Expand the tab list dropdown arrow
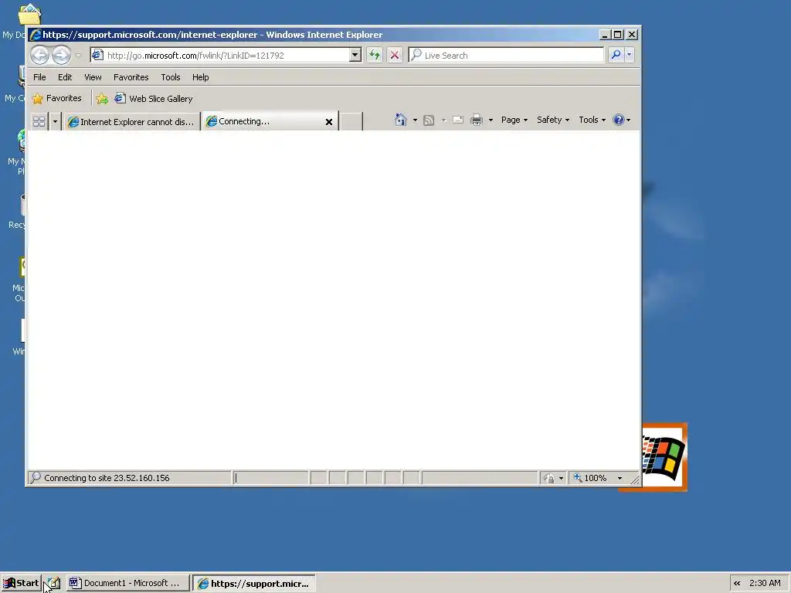The width and height of the screenshot is (791, 593). [55, 121]
